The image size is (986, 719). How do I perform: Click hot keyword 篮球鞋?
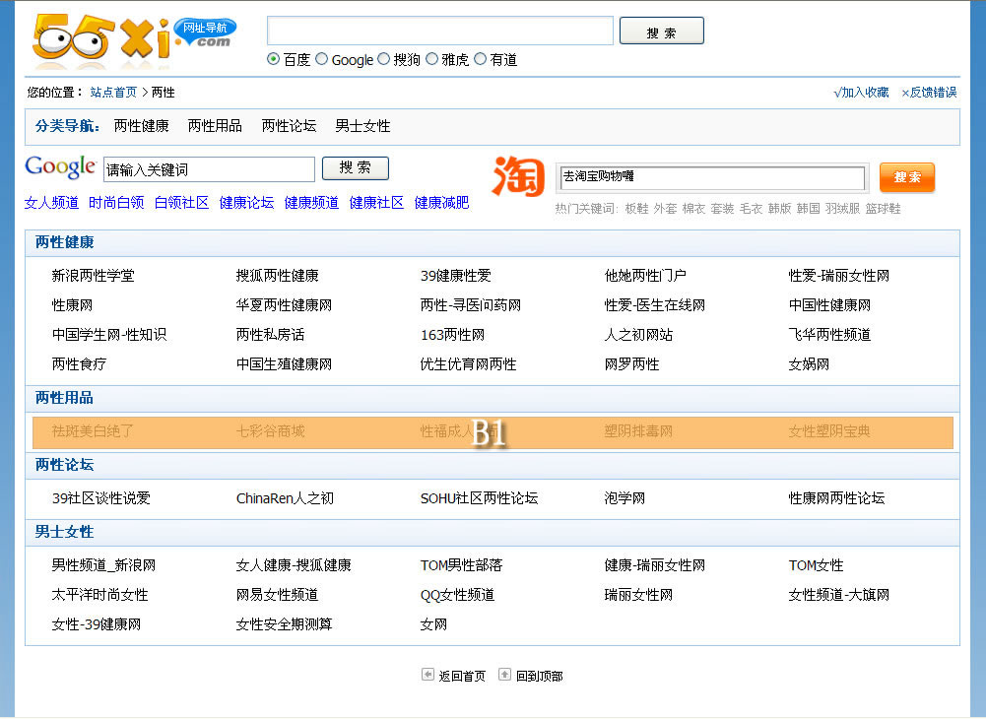(x=883, y=208)
